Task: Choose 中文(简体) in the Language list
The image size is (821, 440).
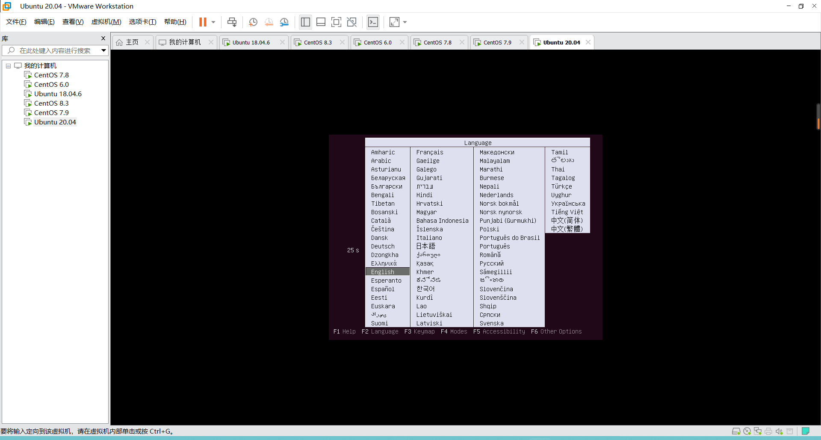Action: pos(567,221)
